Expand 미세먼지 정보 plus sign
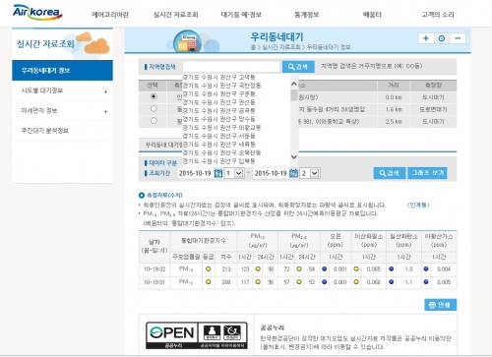 click(105, 111)
